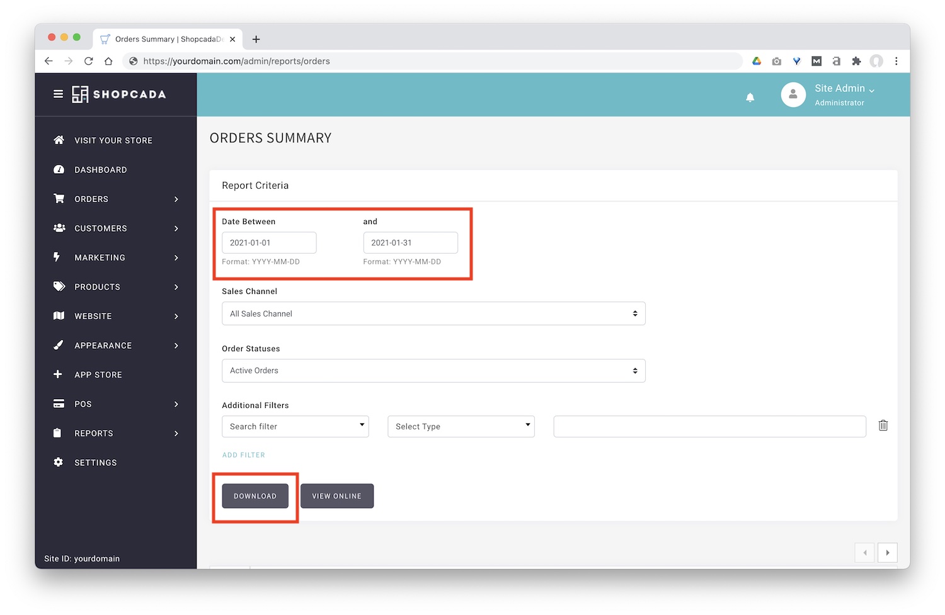Click the browser profile avatar
945x615 pixels.
(876, 61)
